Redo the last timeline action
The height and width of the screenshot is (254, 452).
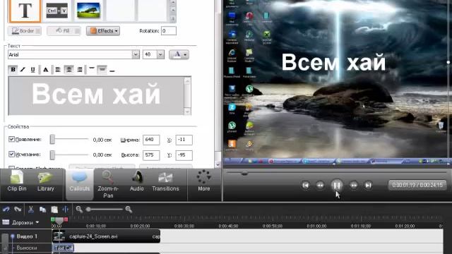tap(18, 210)
